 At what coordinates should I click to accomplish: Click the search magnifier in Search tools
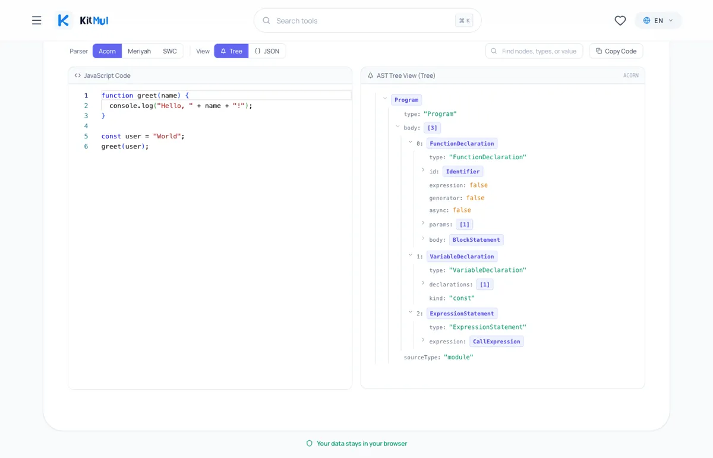(x=266, y=20)
